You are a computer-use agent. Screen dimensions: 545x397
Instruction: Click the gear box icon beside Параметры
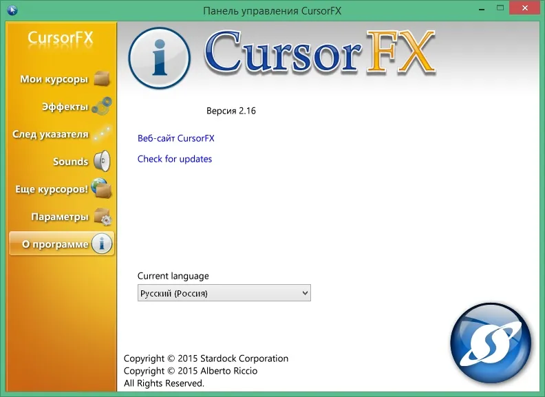[x=103, y=216]
